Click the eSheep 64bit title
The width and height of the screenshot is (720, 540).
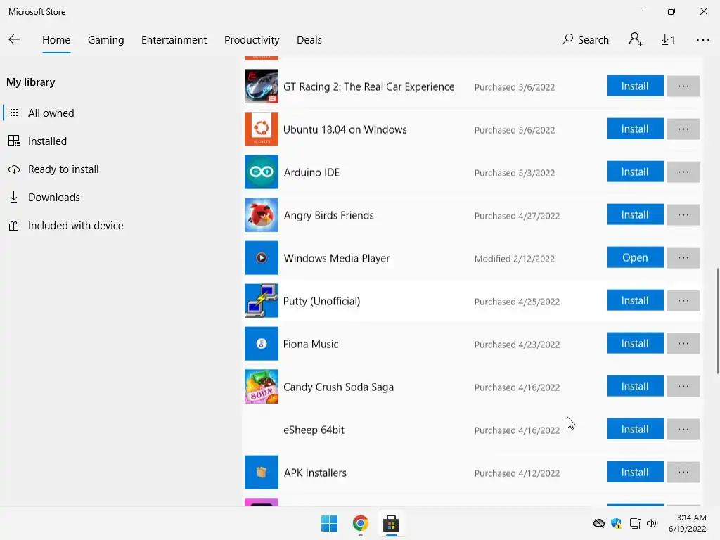click(x=314, y=430)
